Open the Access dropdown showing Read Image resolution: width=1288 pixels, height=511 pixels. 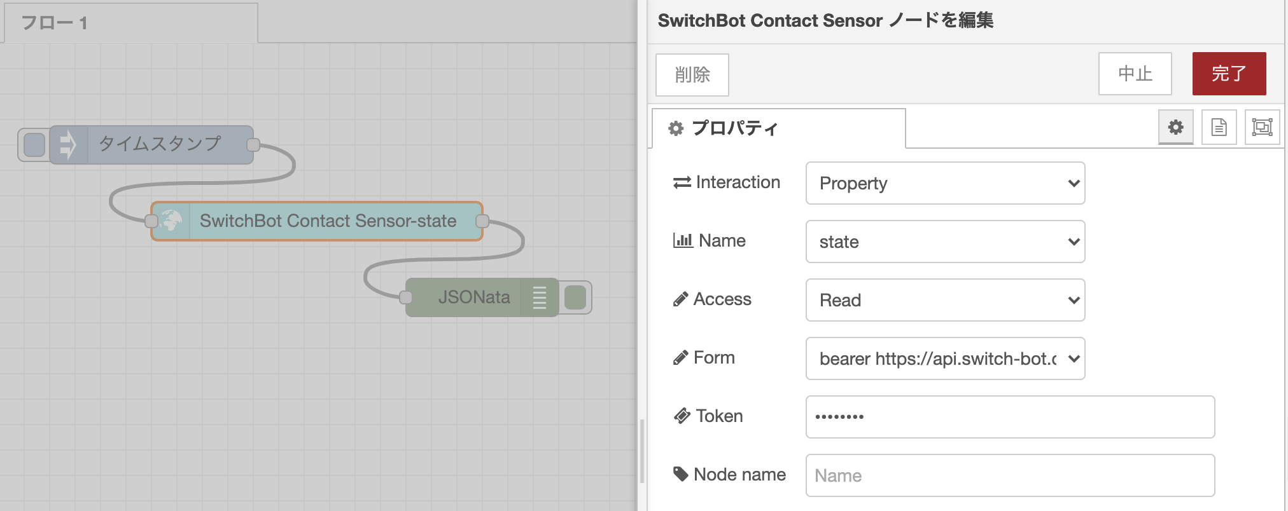point(945,300)
